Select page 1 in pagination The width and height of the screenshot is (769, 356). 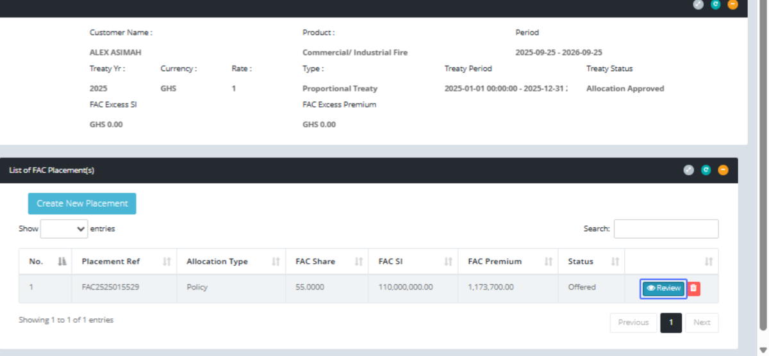[671, 323]
